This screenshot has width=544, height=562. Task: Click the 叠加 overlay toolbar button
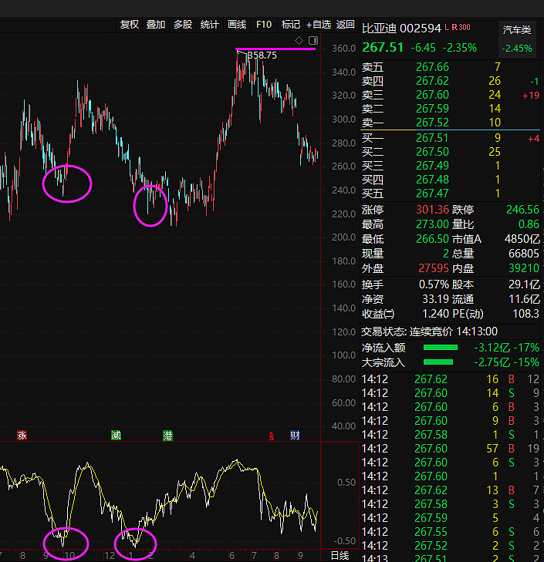click(x=156, y=25)
